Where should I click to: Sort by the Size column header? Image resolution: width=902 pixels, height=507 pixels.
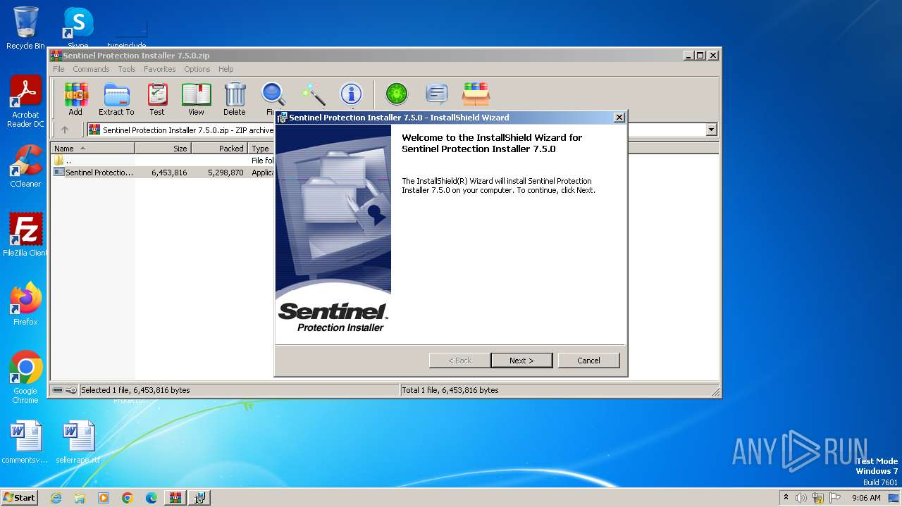click(x=163, y=148)
